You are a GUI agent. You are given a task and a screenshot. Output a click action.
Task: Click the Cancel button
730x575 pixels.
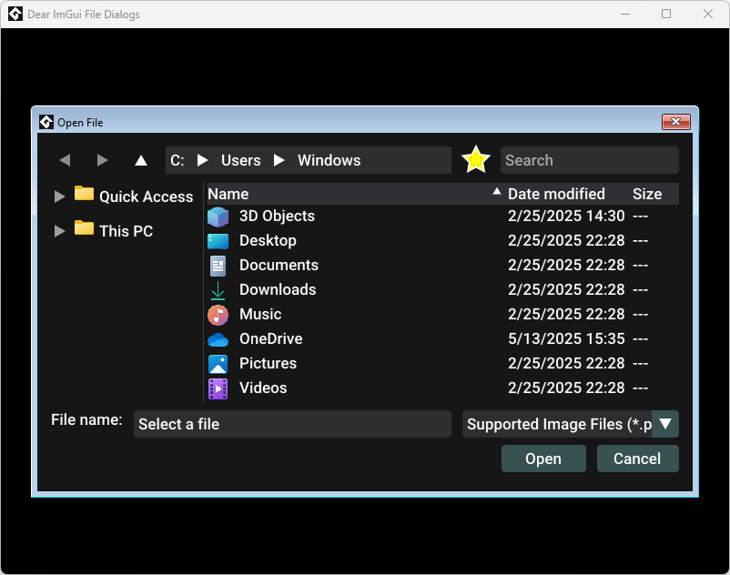[637, 459]
